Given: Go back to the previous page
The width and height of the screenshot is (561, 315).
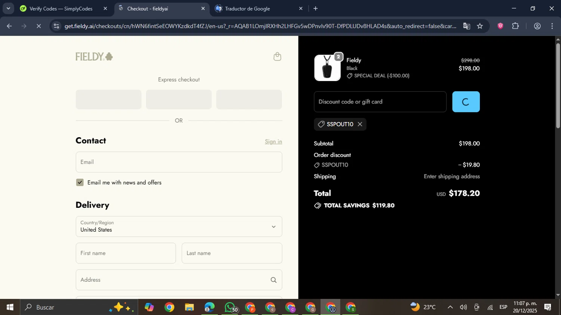Looking at the screenshot, I should [x=9, y=26].
